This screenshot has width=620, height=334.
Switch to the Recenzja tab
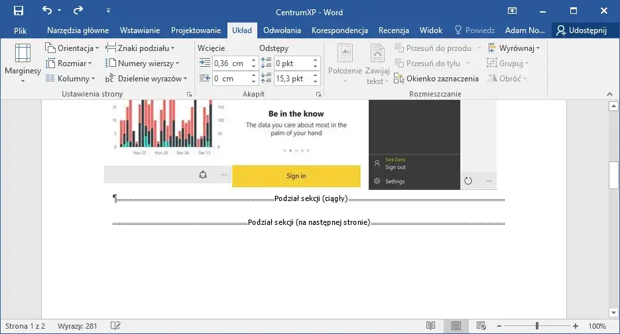[x=393, y=30]
